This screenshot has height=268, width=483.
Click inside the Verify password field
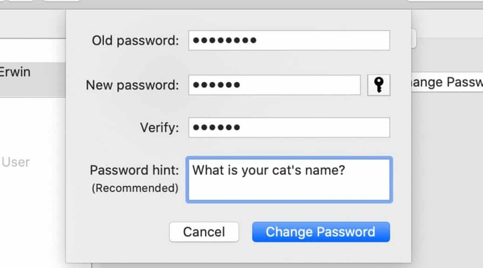pos(288,127)
